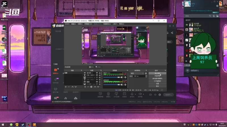This screenshot has width=227, height=127.
Task: Expand the speaker options arrow in the bottom toolbar
Action: click(144, 94)
